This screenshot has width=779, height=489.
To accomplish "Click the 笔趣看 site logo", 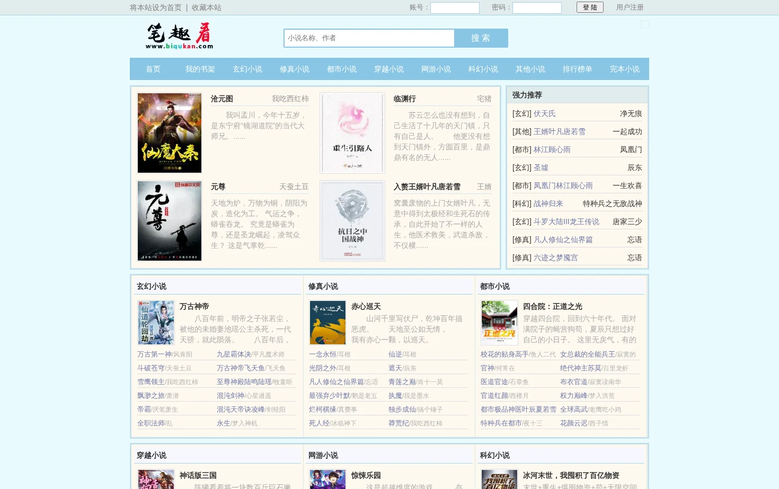I will [x=179, y=36].
